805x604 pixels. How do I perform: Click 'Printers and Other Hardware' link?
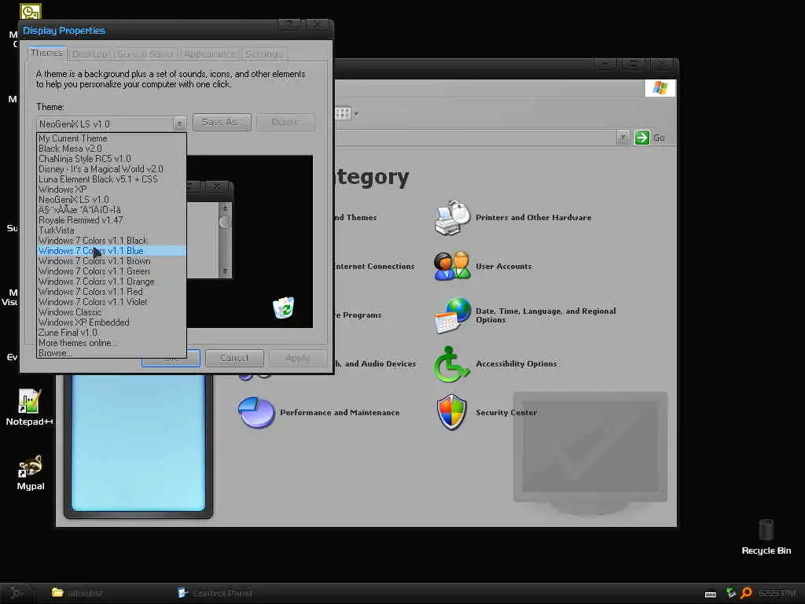[x=534, y=217]
